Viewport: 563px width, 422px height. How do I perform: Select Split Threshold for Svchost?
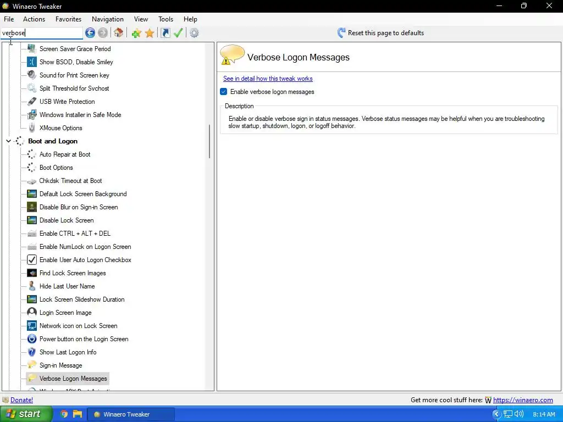pyautogui.click(x=74, y=88)
